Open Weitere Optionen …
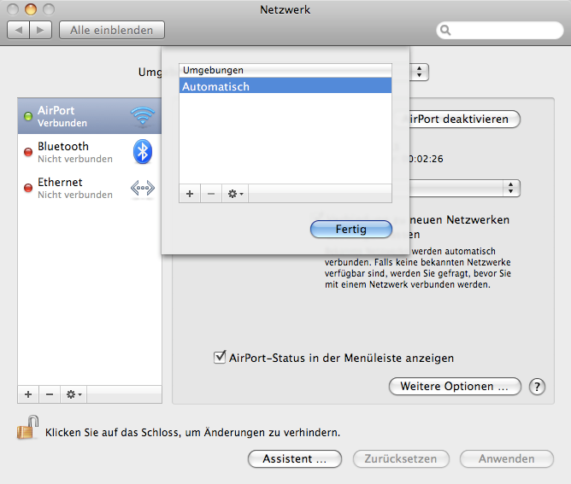 pos(455,386)
